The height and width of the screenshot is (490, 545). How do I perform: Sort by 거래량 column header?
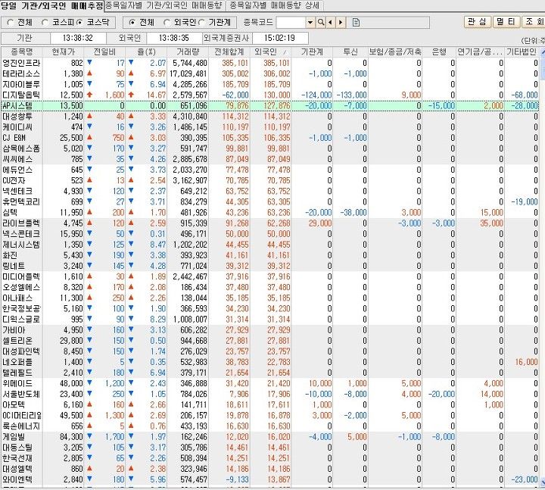tap(188, 51)
